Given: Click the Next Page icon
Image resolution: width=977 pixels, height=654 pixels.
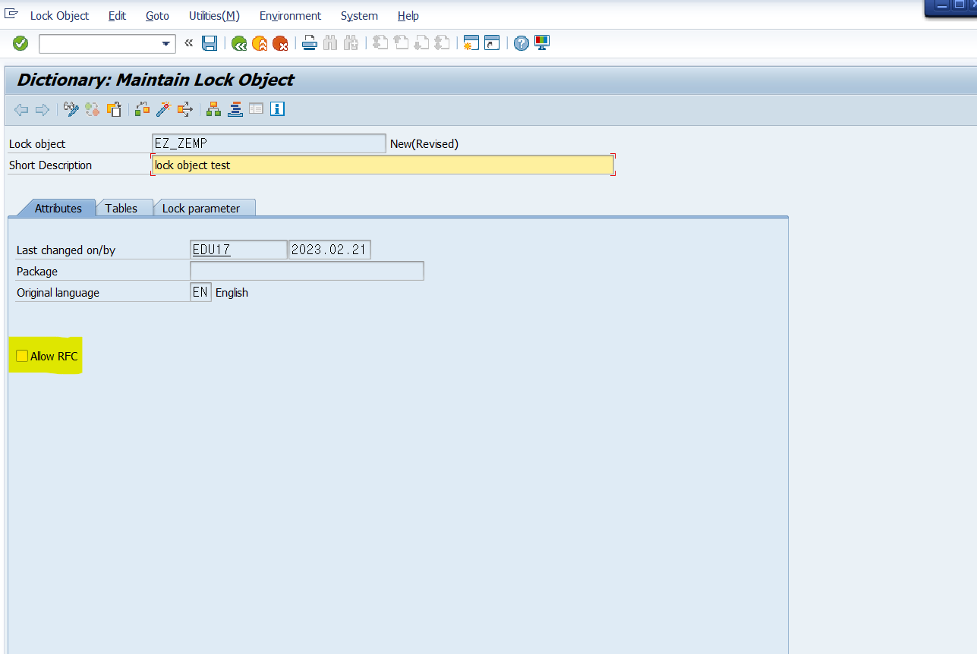Looking at the screenshot, I should 421,43.
